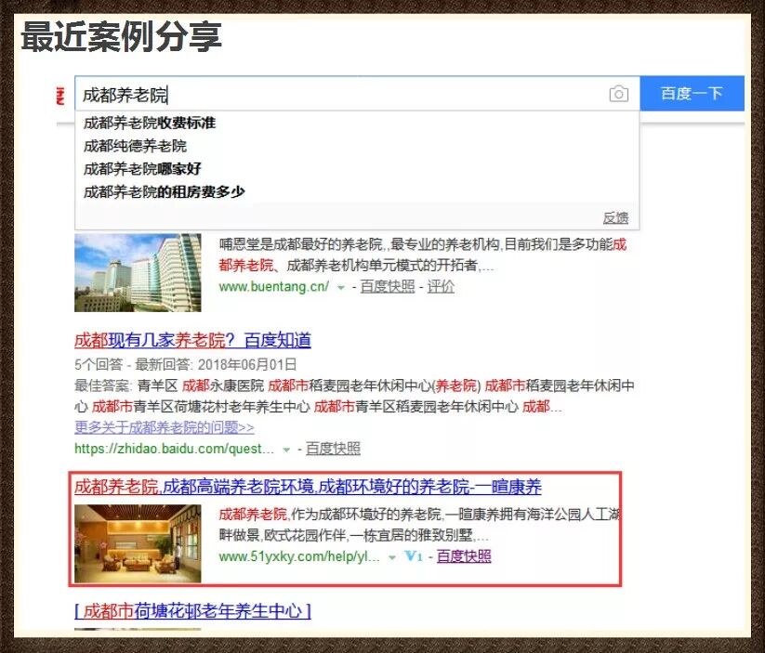The width and height of the screenshot is (765, 653).
Task: Open the www.51yxky.com URL link
Action: [x=299, y=556]
